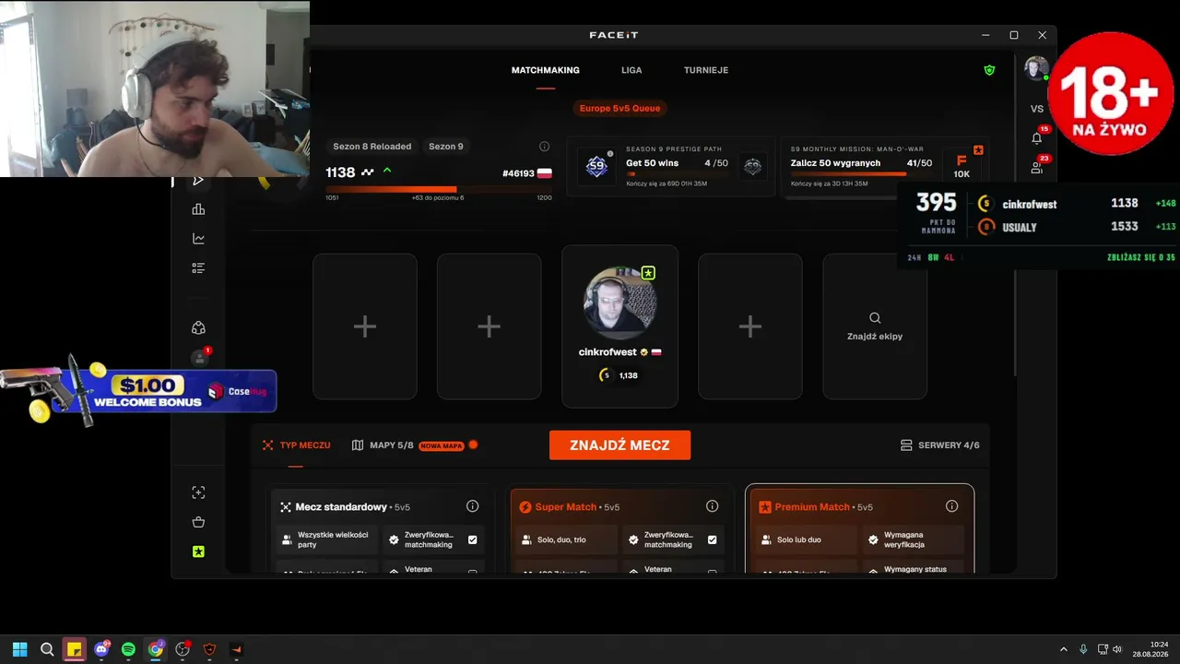1180x664 pixels.
Task: Open the bar chart statistics sidebar icon
Action: (198, 209)
